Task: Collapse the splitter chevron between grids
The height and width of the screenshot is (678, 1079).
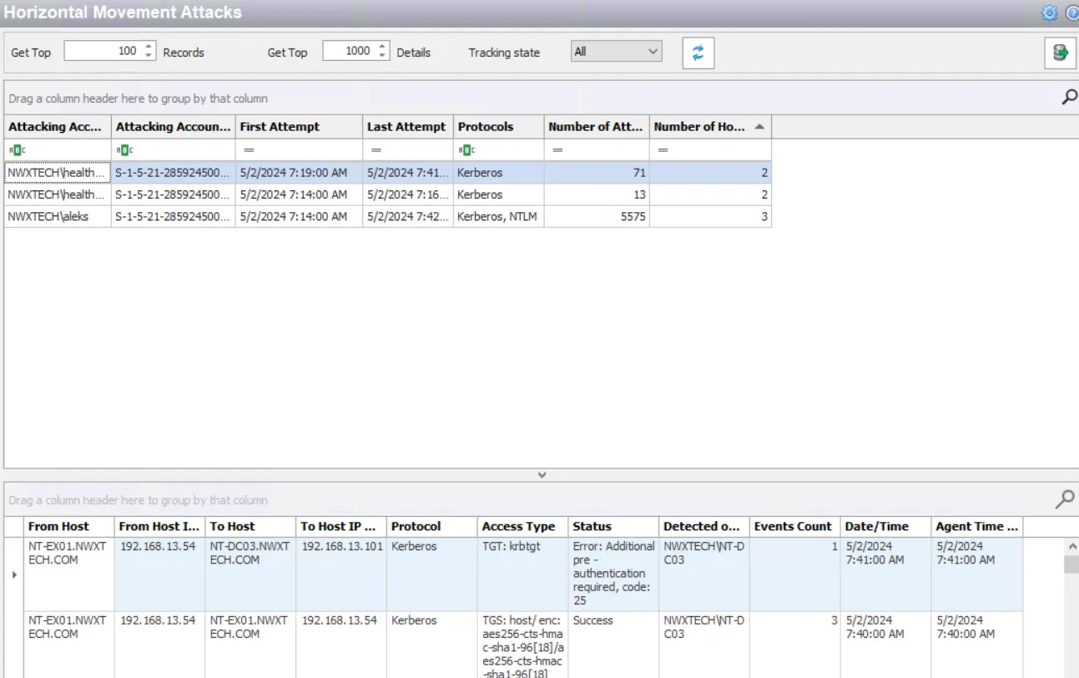Action: click(x=542, y=475)
